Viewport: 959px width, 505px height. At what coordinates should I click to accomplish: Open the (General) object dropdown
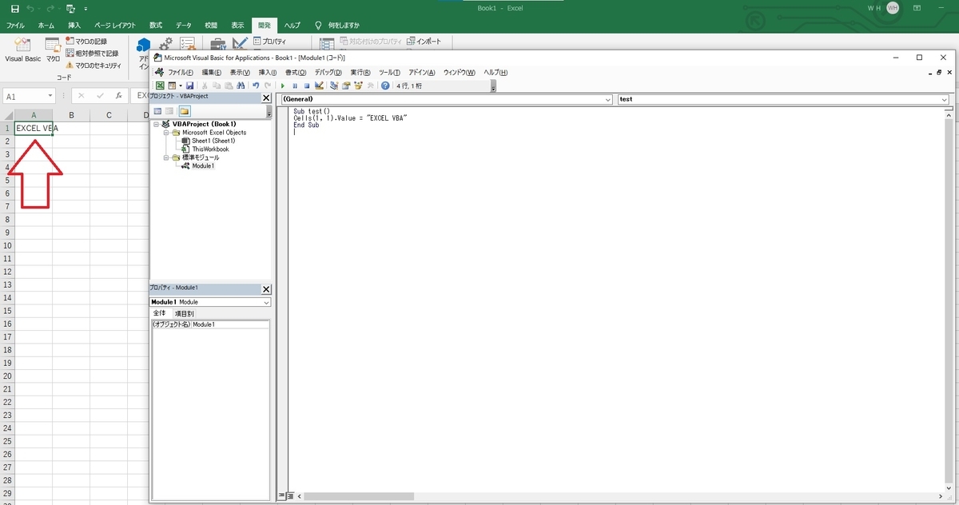(x=609, y=99)
